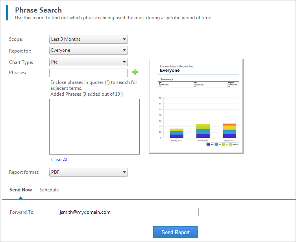
Task: Click the green plus add phrase icon
Action: point(135,72)
